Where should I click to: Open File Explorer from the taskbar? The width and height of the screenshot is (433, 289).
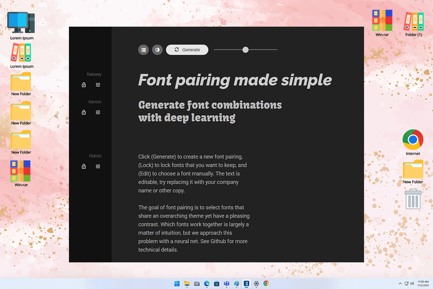[187, 283]
